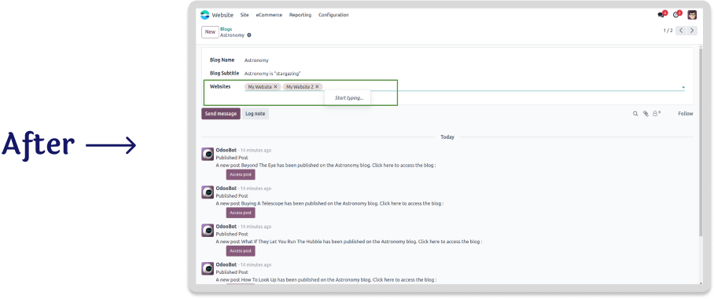The image size is (714, 299).
Task: Click the paperclip attachments icon
Action: tap(646, 114)
